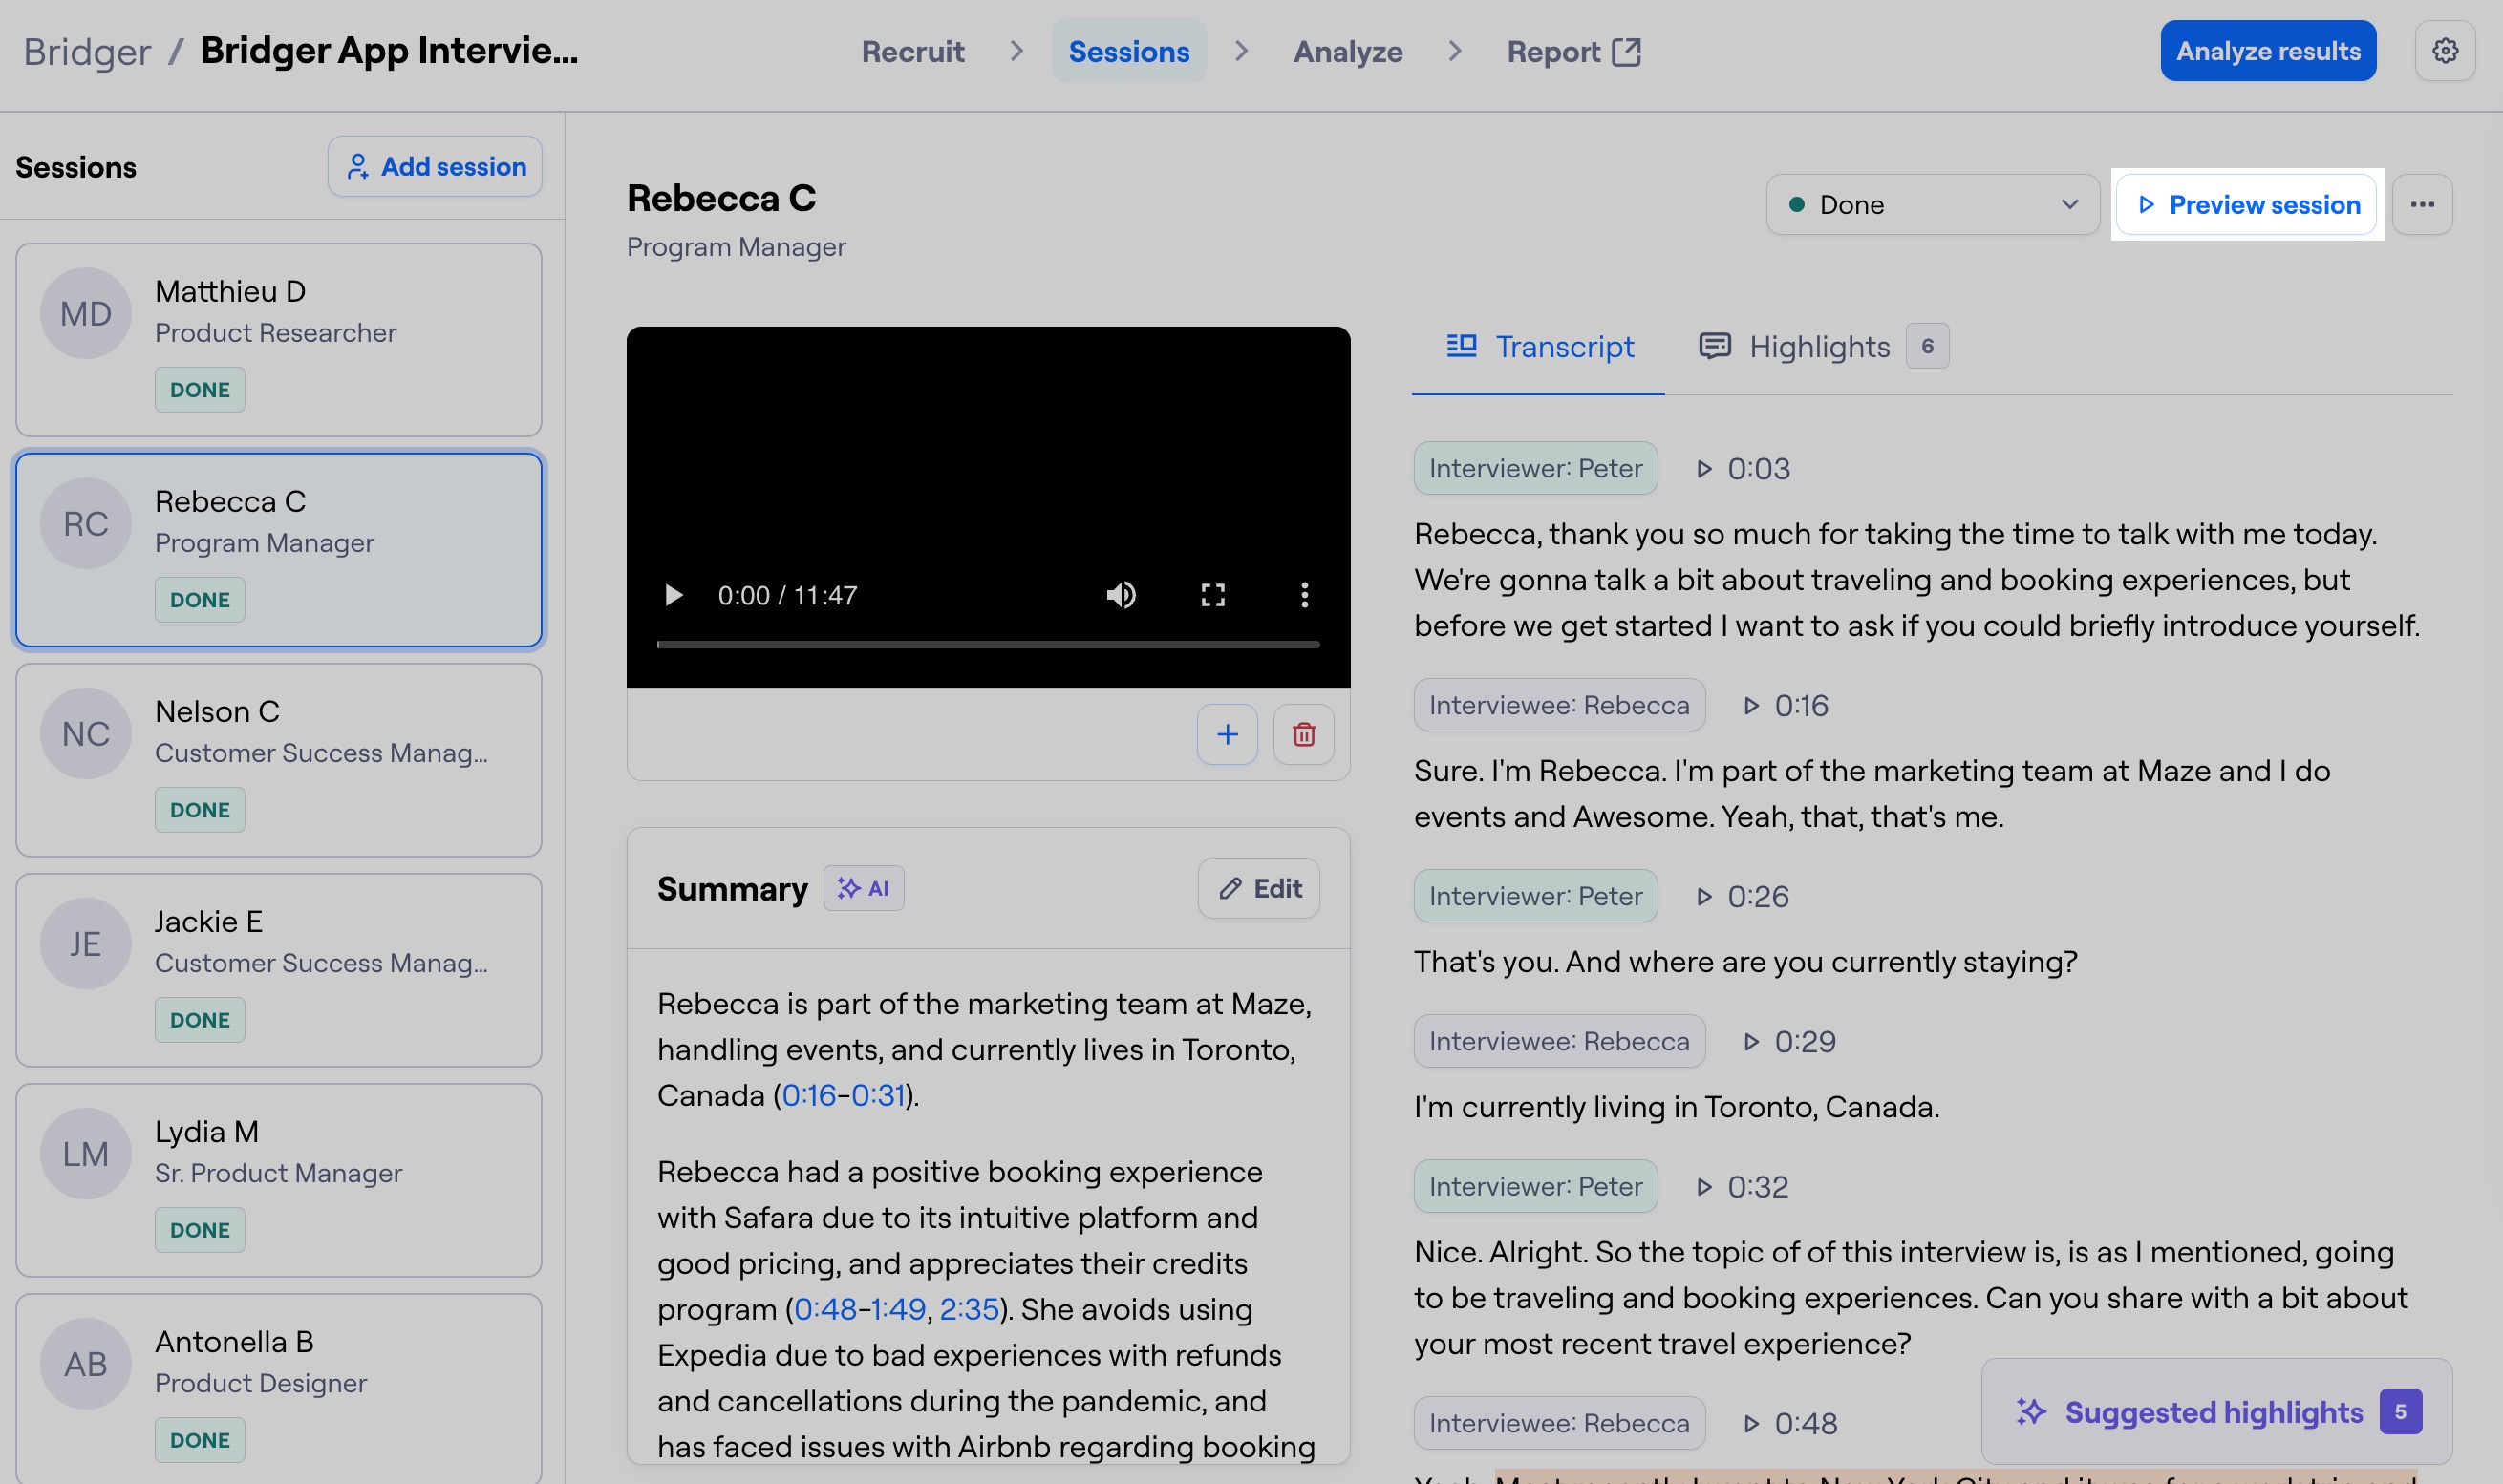Viewport: 2503px width, 1484px height.
Task: Open the Antonella B session card
Action: (279, 1388)
